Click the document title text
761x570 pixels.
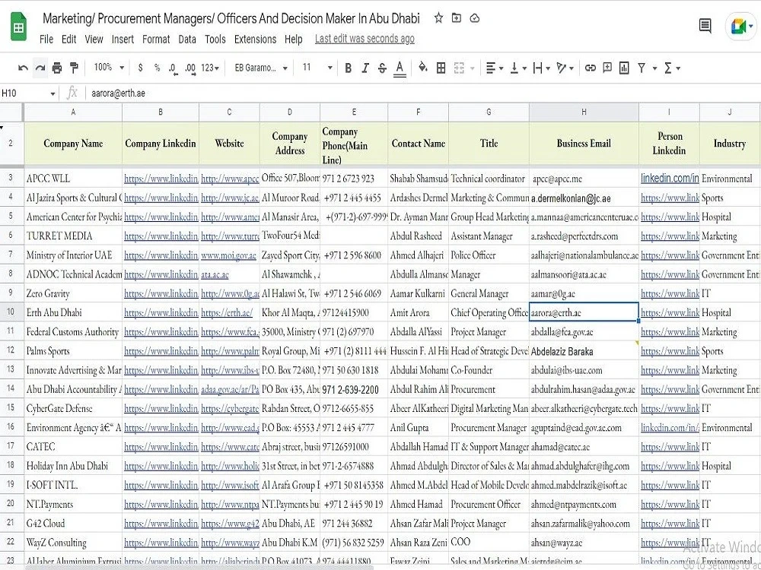(x=231, y=18)
